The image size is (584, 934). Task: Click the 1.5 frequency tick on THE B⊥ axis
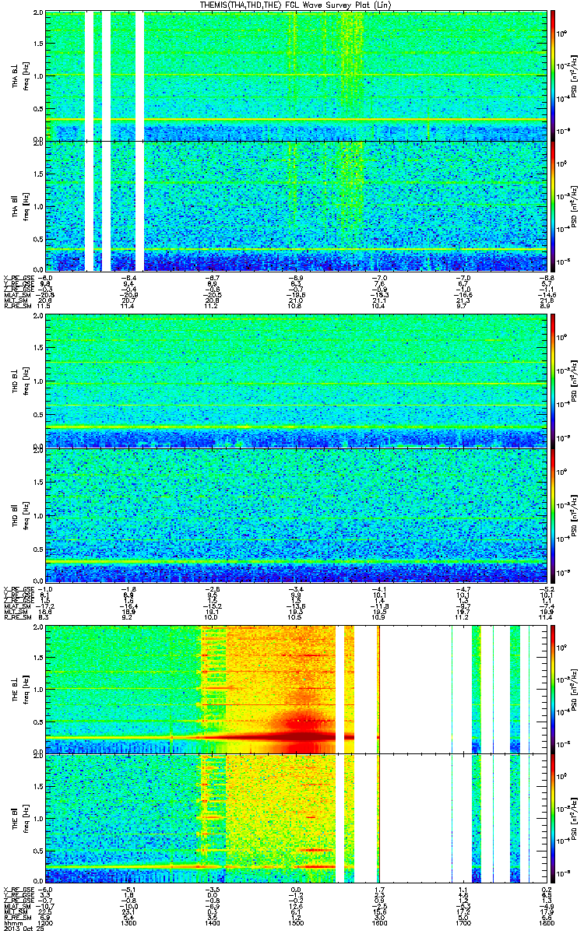(x=39, y=656)
